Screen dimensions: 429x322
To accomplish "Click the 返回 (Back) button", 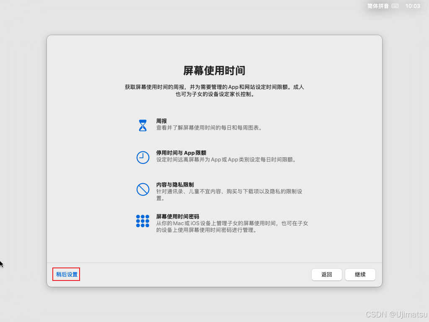I will [326, 274].
